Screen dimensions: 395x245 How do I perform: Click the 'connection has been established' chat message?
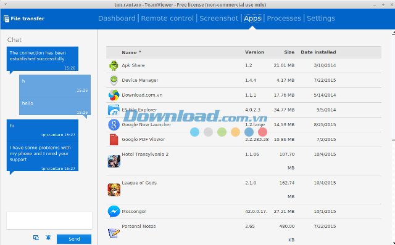point(43,58)
